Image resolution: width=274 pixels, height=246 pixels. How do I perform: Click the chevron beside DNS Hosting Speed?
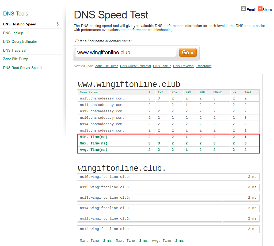tap(58, 24)
